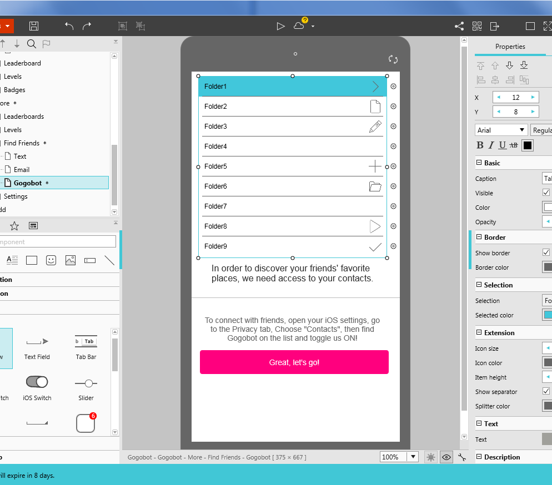Click the device rectangle icon in toolbar
Viewport: 552px width, 485px height.
pos(530,26)
